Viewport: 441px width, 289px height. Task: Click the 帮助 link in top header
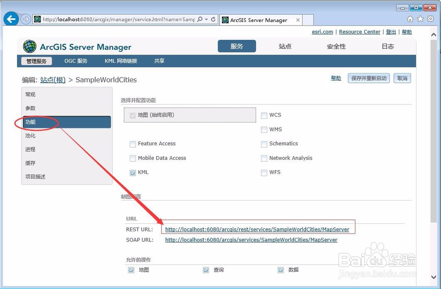click(x=407, y=32)
